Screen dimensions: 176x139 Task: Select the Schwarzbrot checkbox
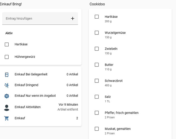[97, 81]
